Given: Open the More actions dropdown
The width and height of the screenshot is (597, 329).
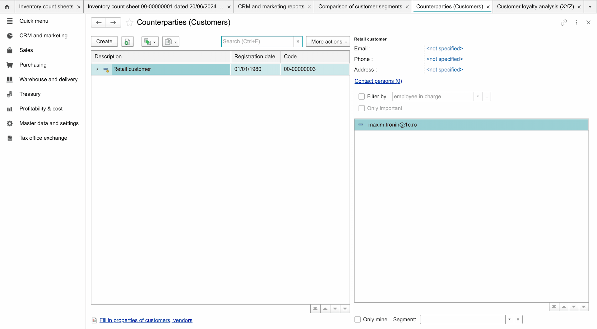Looking at the screenshot, I should click(328, 41).
